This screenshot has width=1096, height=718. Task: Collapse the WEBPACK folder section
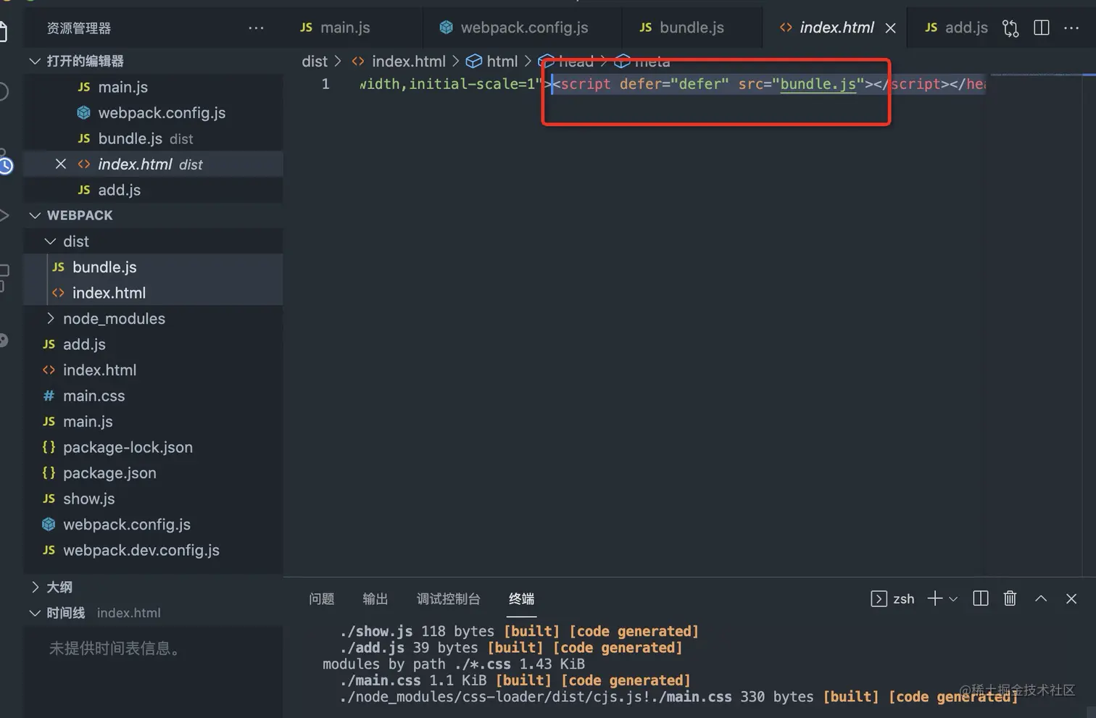[35, 215]
